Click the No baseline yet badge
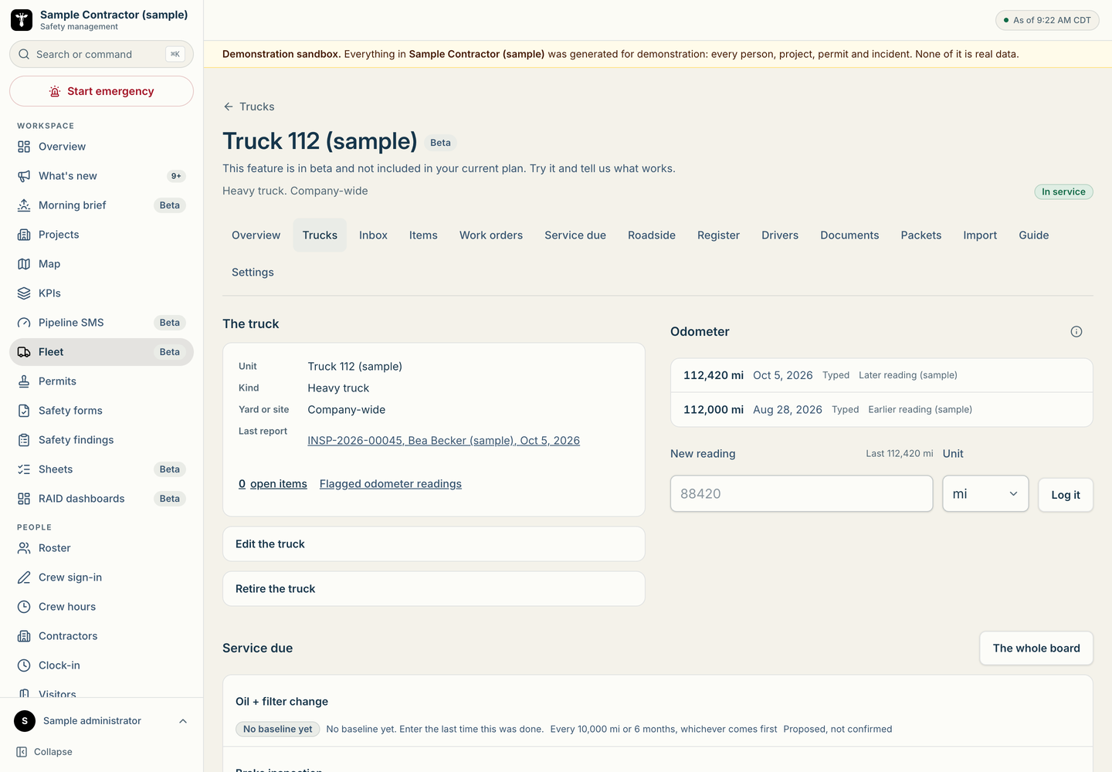The height and width of the screenshot is (772, 1112). point(278,729)
